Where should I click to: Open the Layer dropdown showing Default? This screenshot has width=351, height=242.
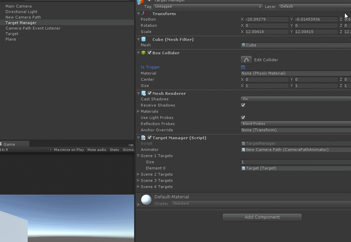(315, 7)
